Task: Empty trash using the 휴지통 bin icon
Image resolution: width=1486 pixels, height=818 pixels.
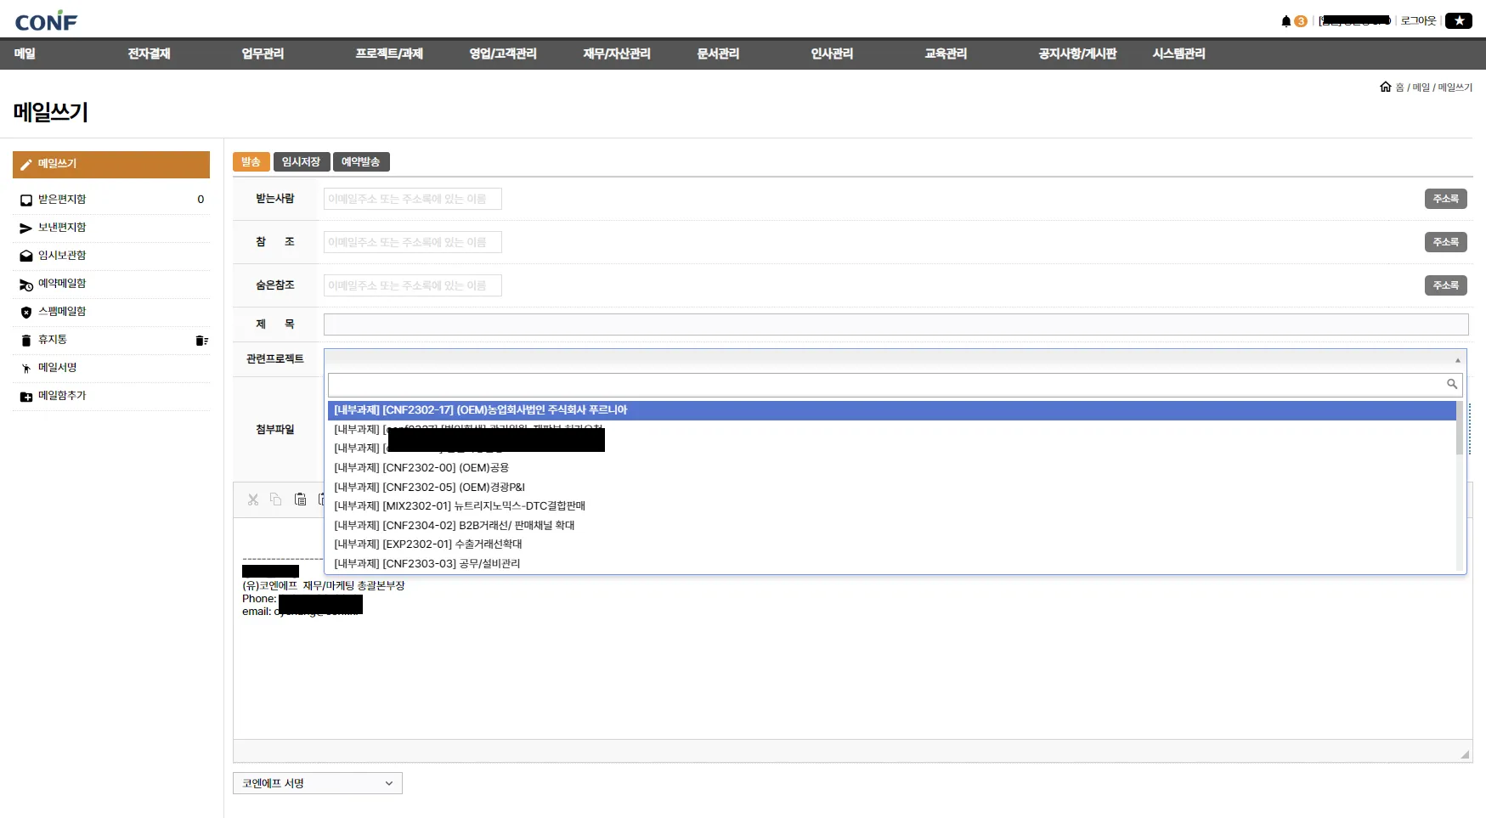Action: coord(201,341)
